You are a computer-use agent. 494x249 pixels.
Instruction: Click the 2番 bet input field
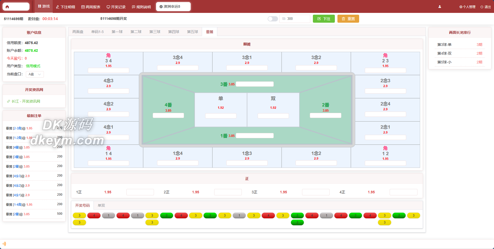tap(326, 115)
